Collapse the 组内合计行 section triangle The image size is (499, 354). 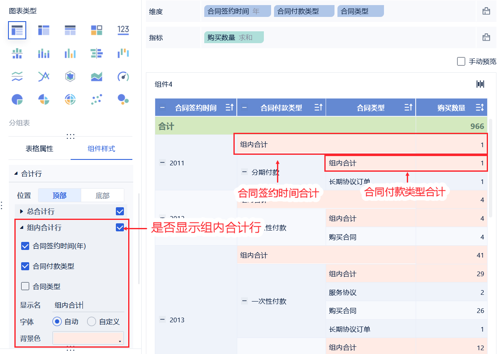pos(22,228)
